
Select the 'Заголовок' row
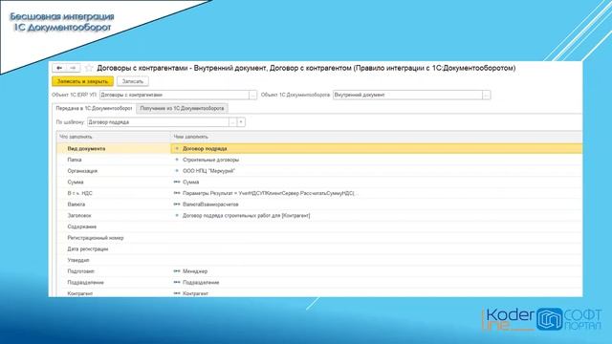click(319, 215)
